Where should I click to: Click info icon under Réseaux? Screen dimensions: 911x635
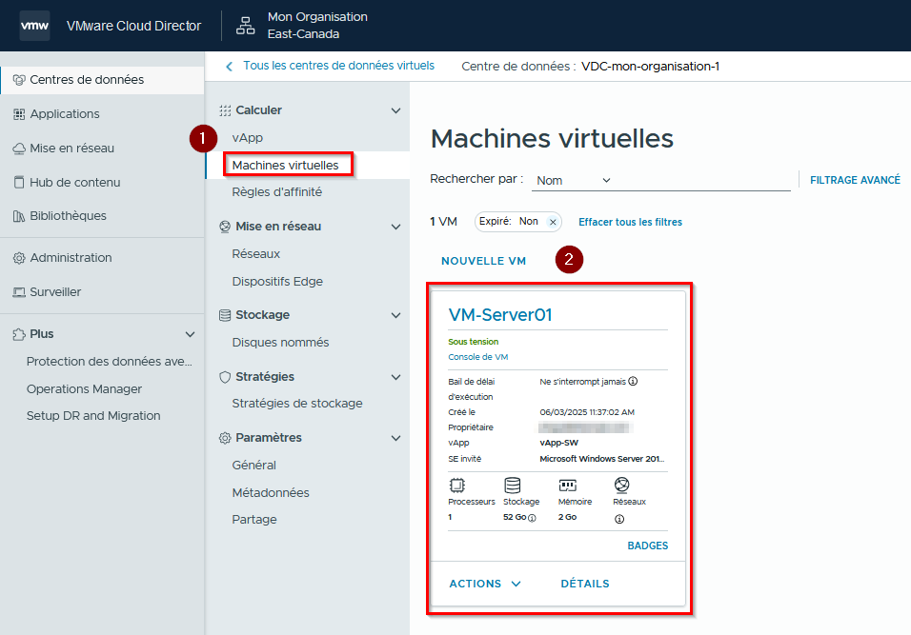click(619, 519)
